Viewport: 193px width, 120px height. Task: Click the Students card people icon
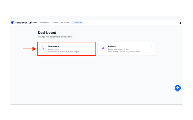coord(103,48)
